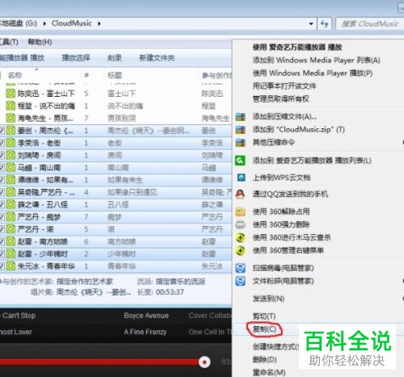Toggle the checkbox for 李荣浩 - 老街

[2, 143]
